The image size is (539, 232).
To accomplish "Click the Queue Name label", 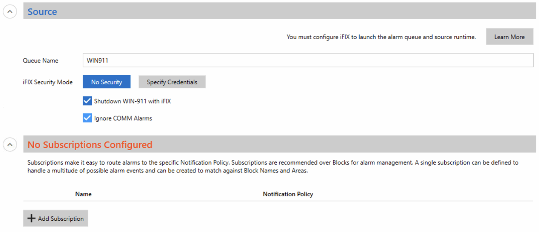I will pos(40,60).
